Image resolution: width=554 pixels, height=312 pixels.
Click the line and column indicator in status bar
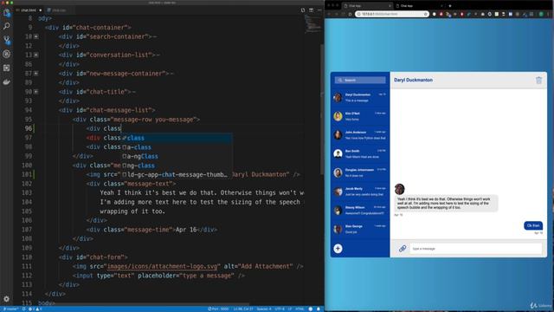point(243,309)
